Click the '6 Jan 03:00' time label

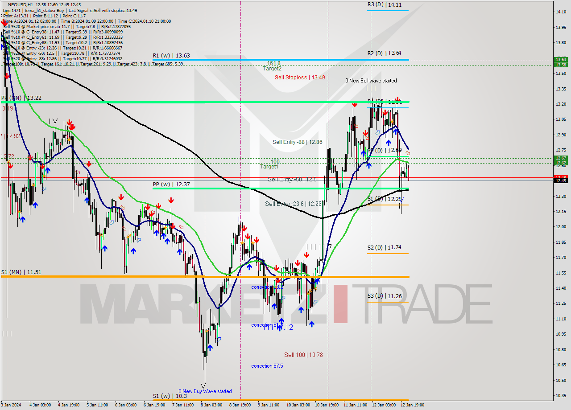tap(126, 405)
